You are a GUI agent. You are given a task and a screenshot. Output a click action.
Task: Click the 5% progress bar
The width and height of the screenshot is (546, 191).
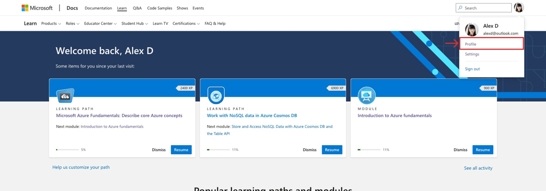68,150
